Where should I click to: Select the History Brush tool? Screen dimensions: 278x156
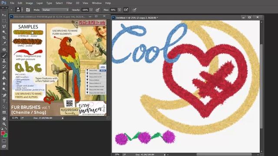click(x=4, y=66)
